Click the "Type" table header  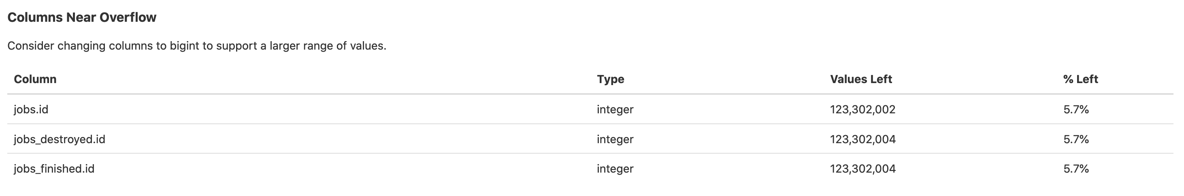[x=610, y=79]
